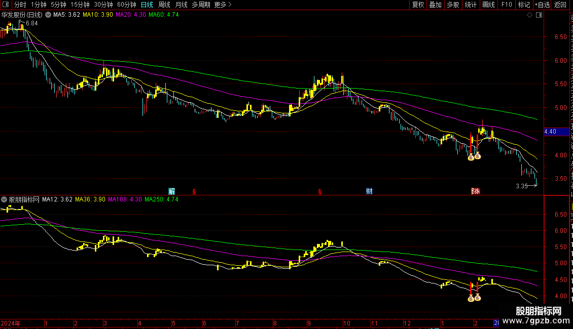Viewport: 573px width, 329px height.
Task: Click the yellow MA36: 3.90 sub-chart label
Action: (x=90, y=199)
